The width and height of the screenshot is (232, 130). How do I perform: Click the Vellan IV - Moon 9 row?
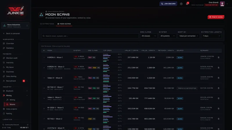(131, 78)
